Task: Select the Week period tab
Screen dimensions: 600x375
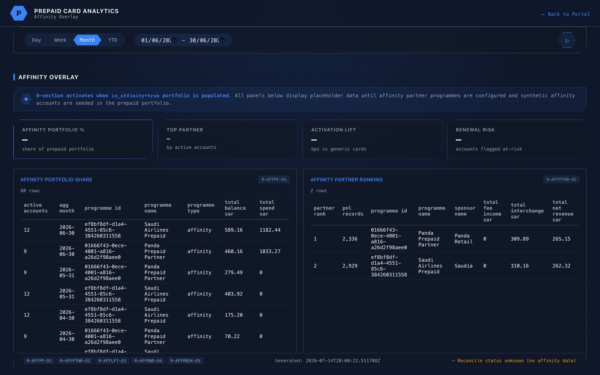Action: point(60,40)
